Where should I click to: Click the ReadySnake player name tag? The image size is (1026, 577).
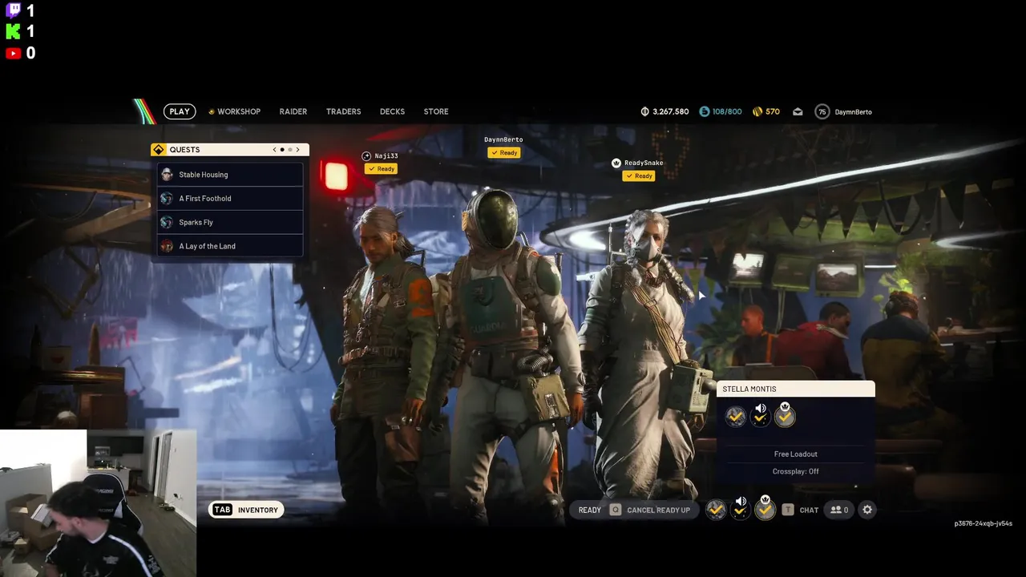tap(644, 163)
